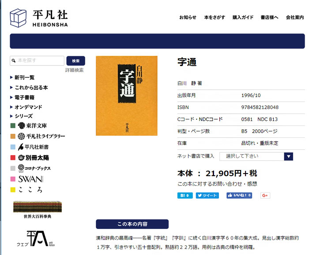Click the ISBN value 9784582128048
309x255 pixels.
pyautogui.click(x=260, y=107)
